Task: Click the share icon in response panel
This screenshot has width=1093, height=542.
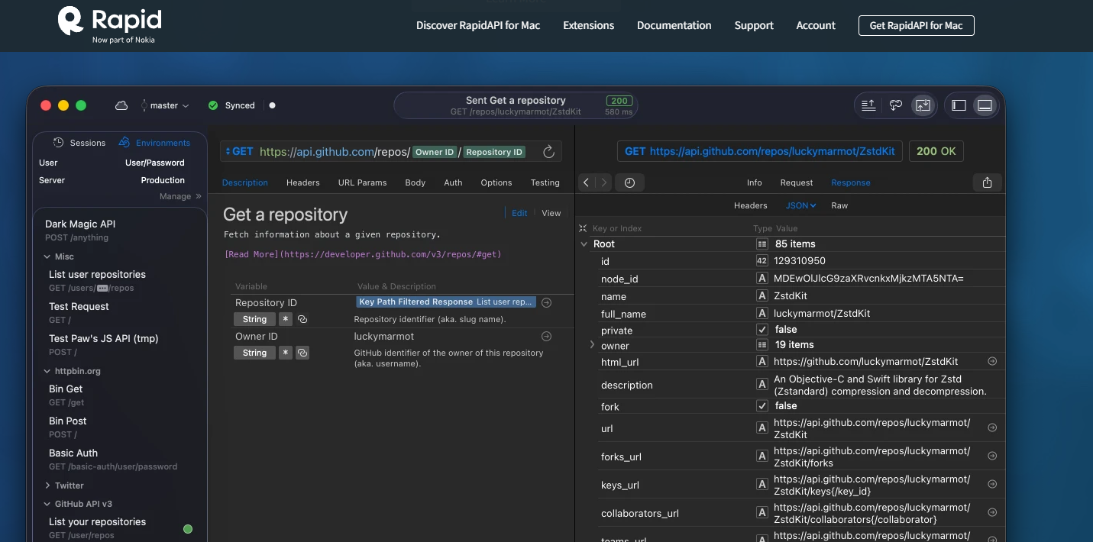Action: [987, 182]
